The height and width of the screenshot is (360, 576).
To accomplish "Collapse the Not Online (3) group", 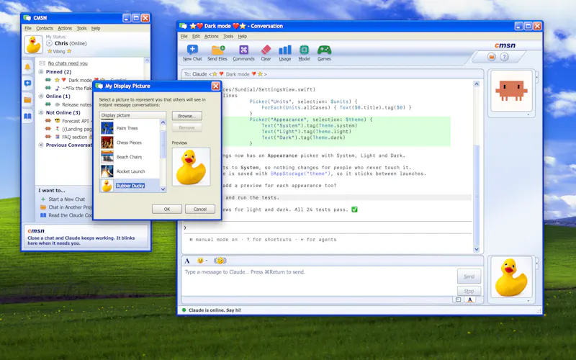I will click(x=41, y=112).
